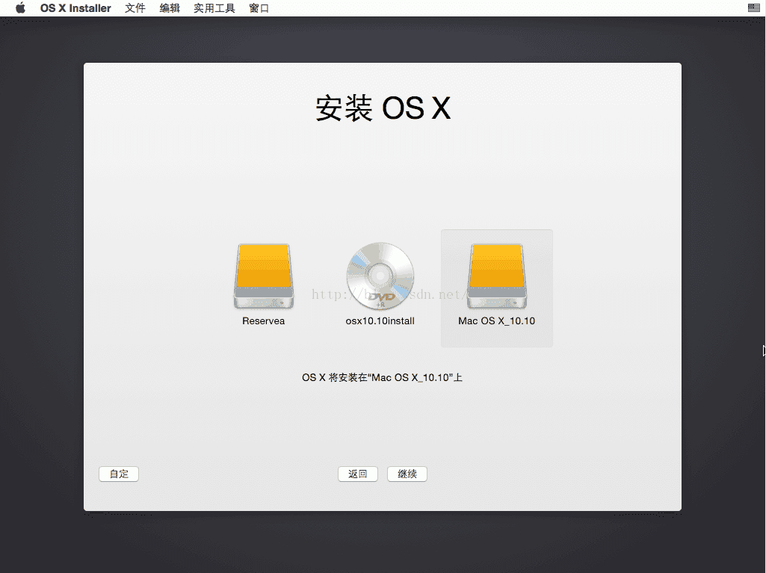This screenshot has width=766, height=573.
Task: Click the osx10.10install label
Action: [380, 321]
